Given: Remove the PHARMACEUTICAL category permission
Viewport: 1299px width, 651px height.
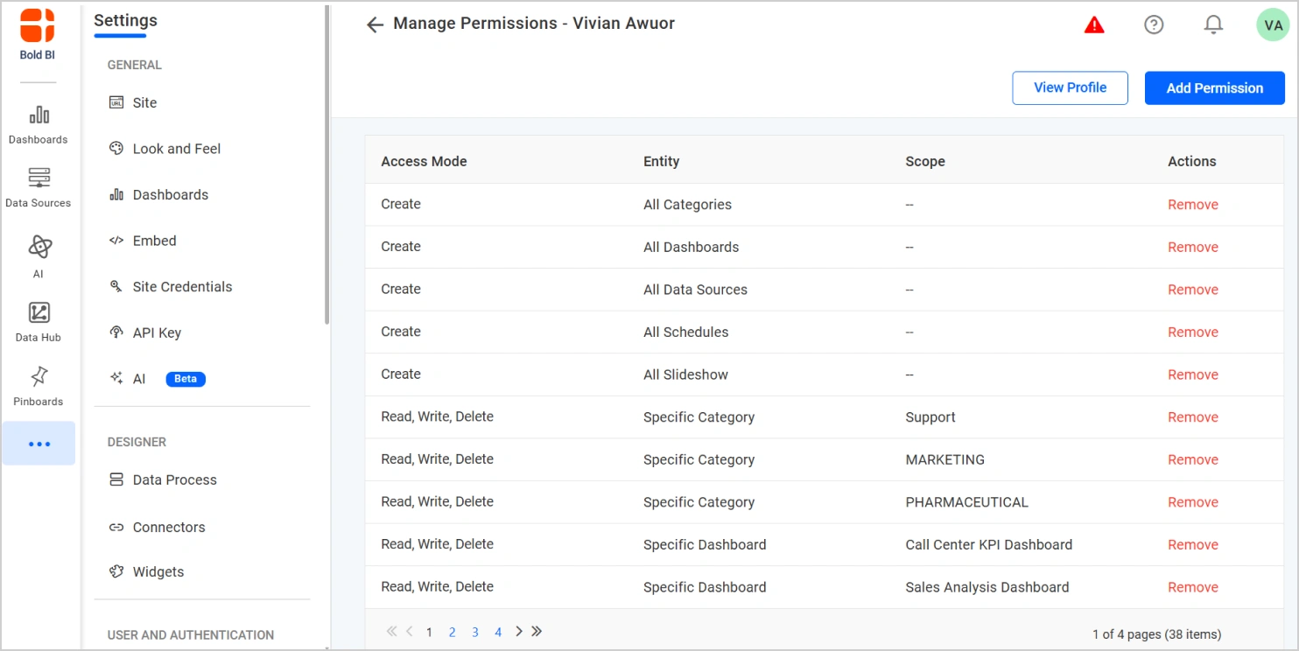Looking at the screenshot, I should tap(1193, 502).
